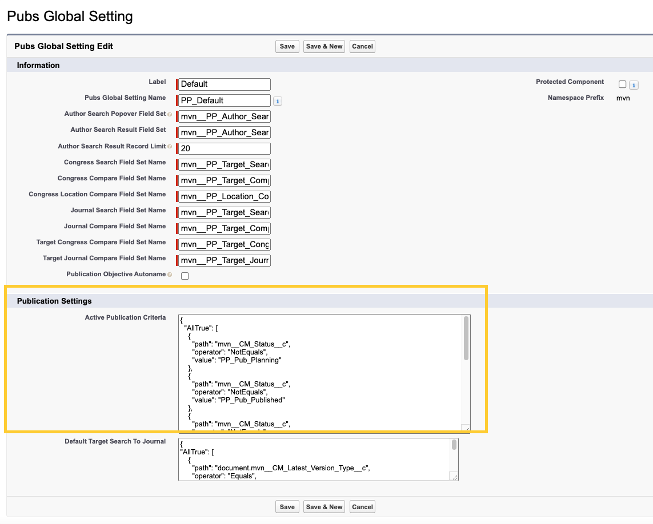
Task: Click info icon beside Pubs Global Setting Name
Action: pyautogui.click(x=278, y=101)
